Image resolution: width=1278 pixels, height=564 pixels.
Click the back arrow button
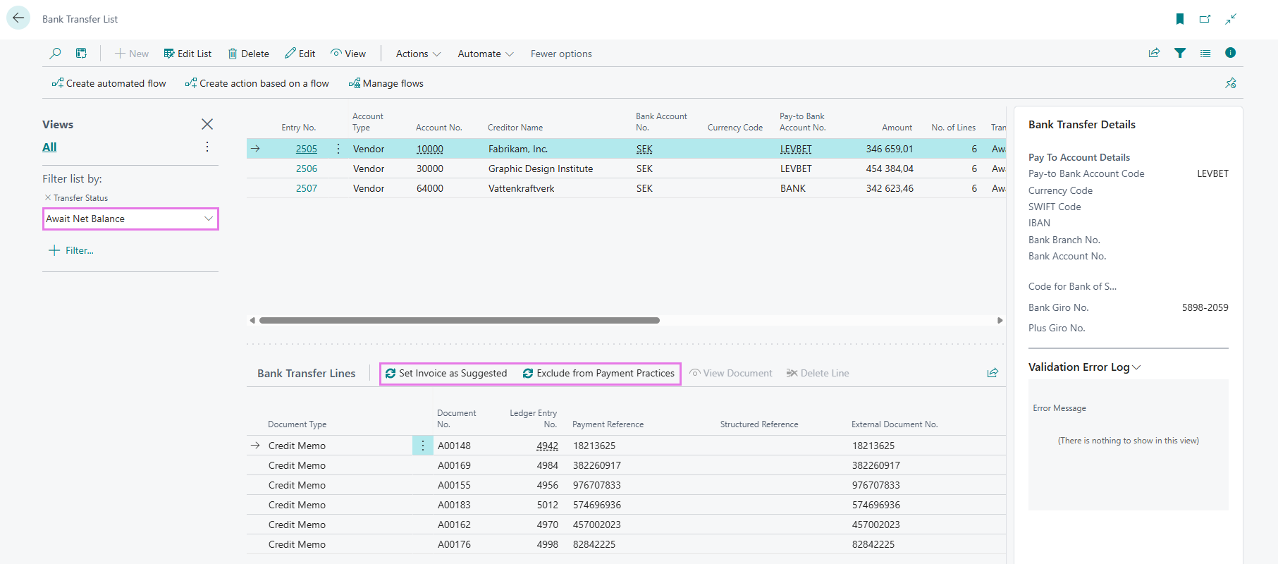(18, 18)
